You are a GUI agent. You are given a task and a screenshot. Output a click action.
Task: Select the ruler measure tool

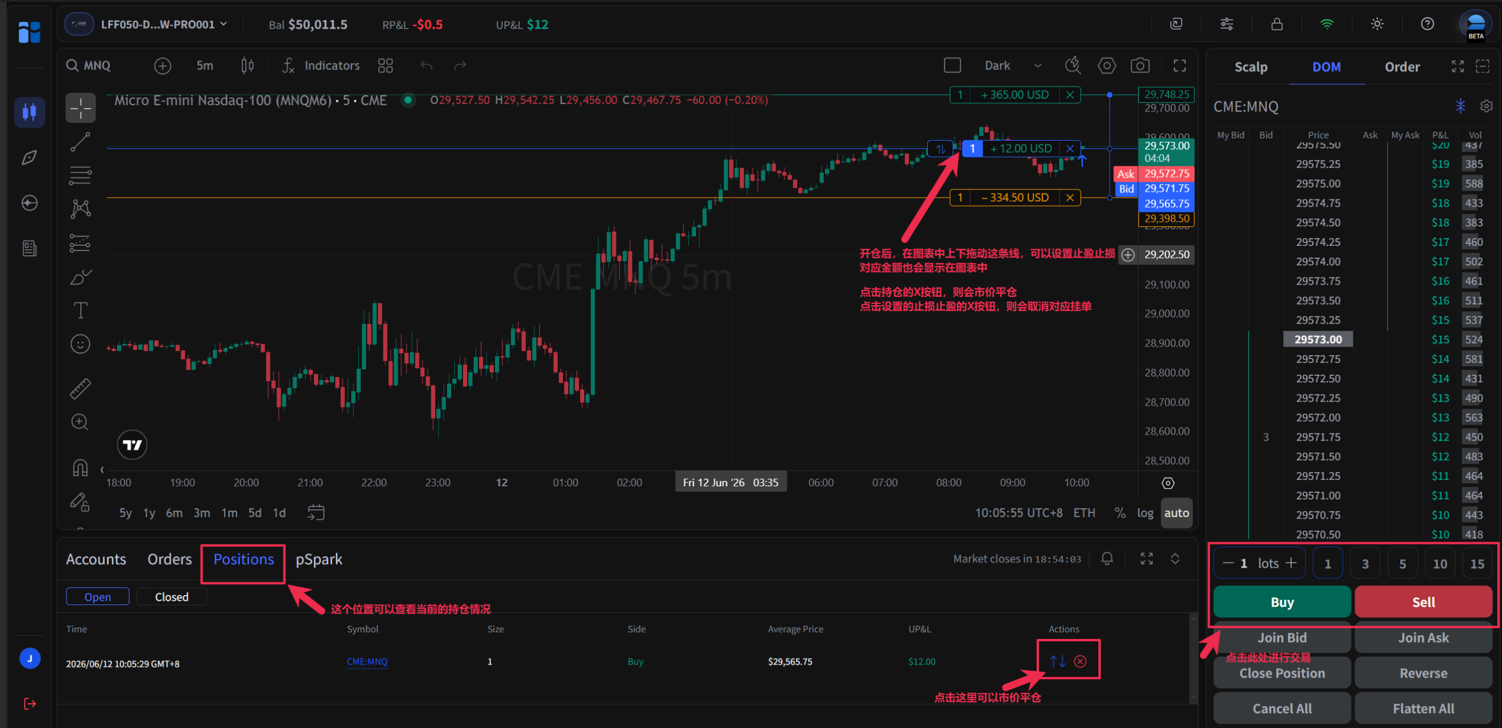pos(80,388)
